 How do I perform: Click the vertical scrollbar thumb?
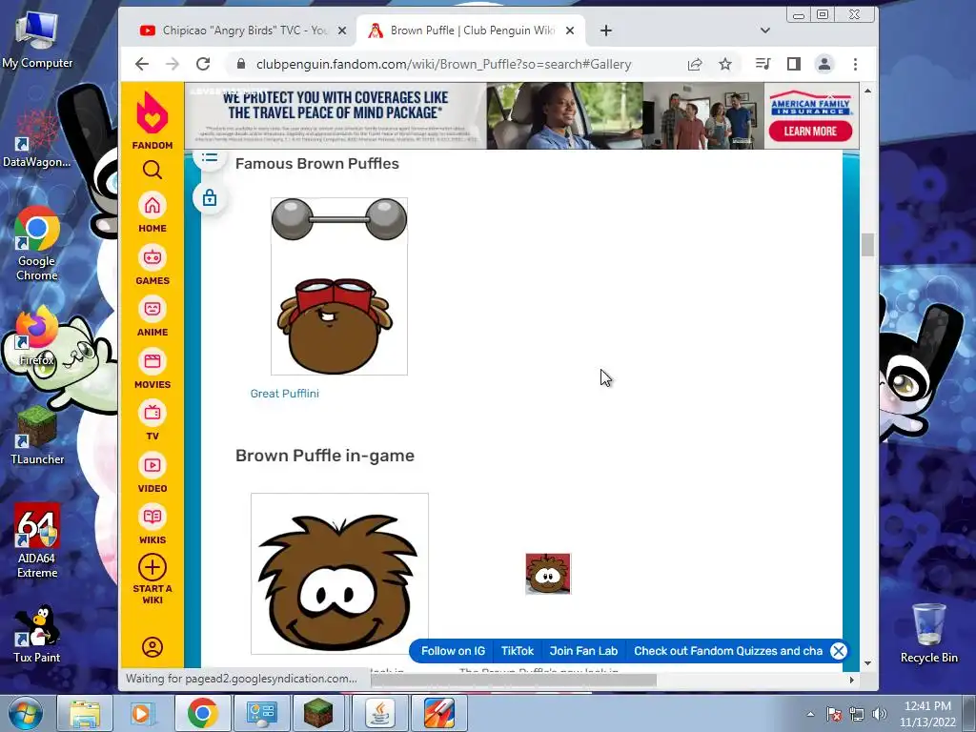point(867,245)
